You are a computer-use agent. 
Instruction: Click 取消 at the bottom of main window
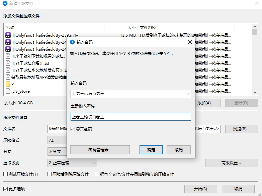pos(238,189)
